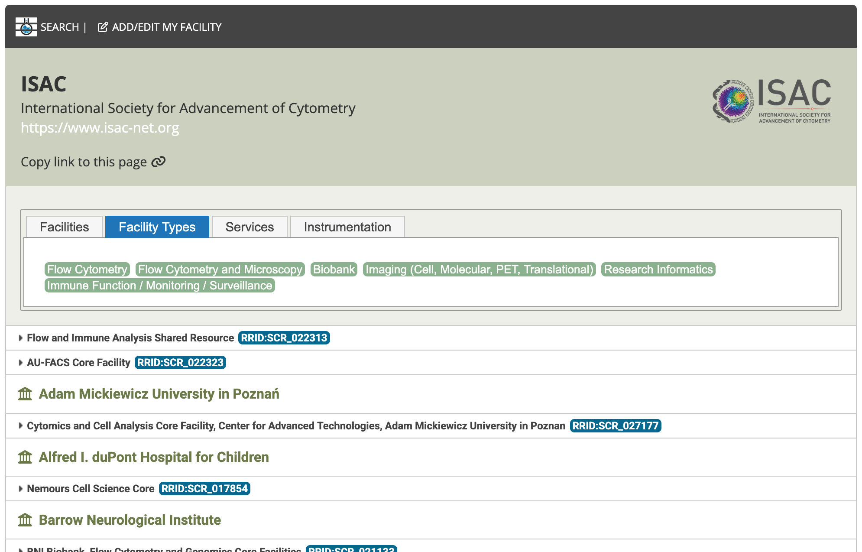The height and width of the screenshot is (552, 862).
Task: Click Barrow Neurological Institute building icon
Action: click(x=25, y=520)
